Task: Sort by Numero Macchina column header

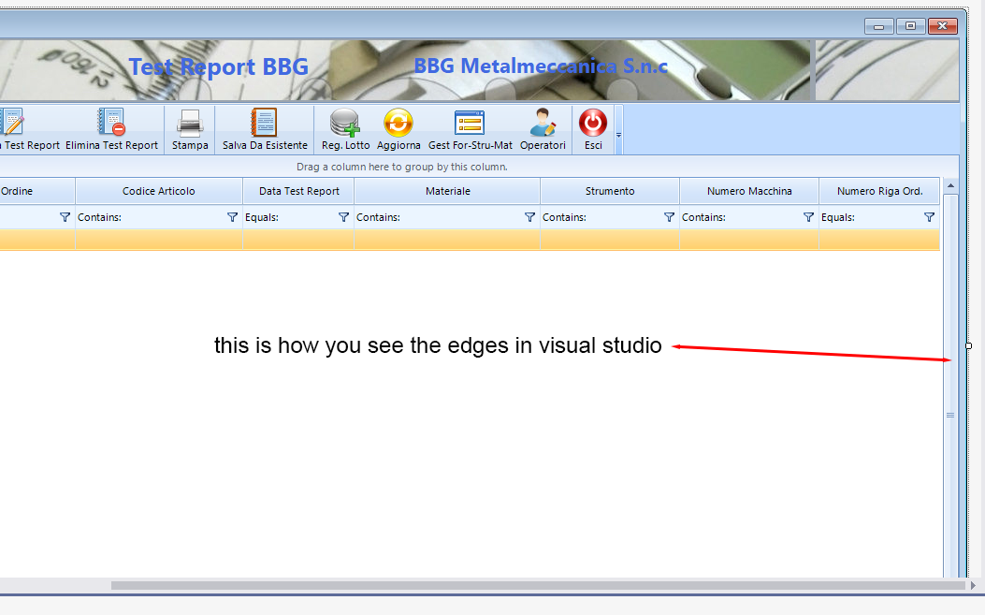Action: pyautogui.click(x=748, y=191)
